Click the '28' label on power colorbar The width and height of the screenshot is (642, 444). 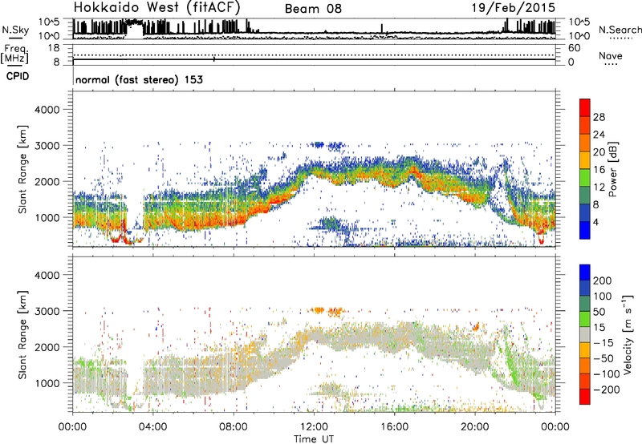coord(599,117)
